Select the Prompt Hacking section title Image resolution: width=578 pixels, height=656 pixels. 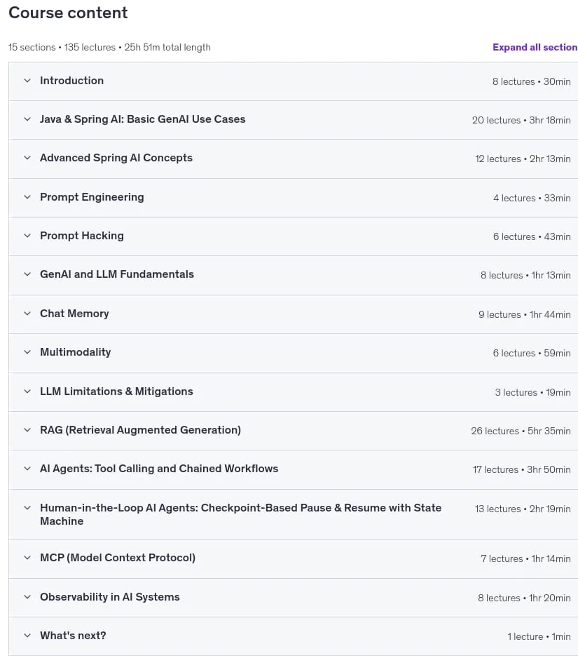[x=82, y=236]
